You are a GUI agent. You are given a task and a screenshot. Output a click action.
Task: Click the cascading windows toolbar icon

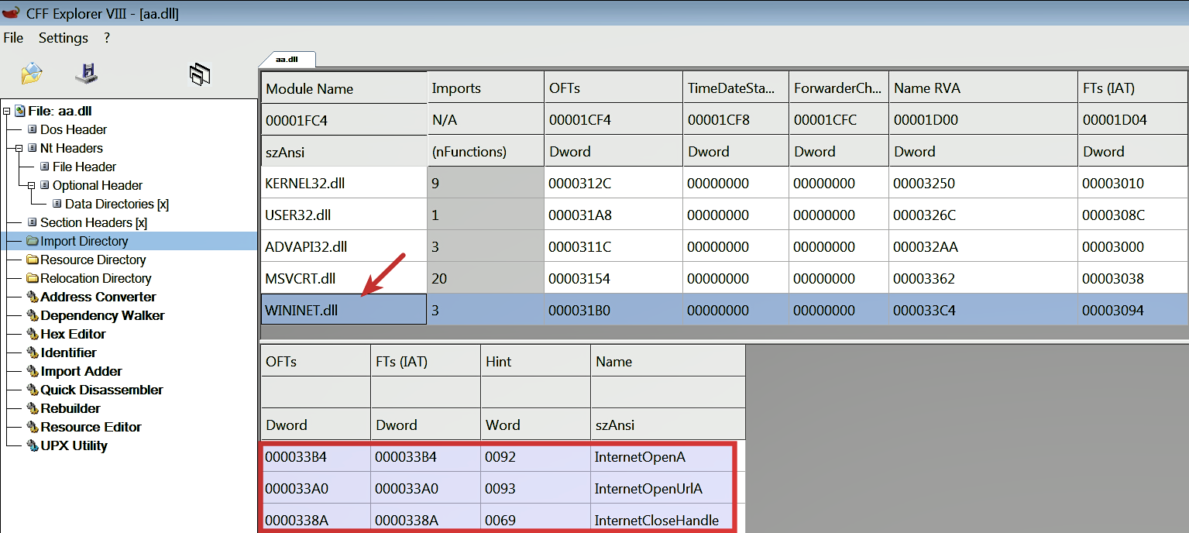click(x=200, y=74)
